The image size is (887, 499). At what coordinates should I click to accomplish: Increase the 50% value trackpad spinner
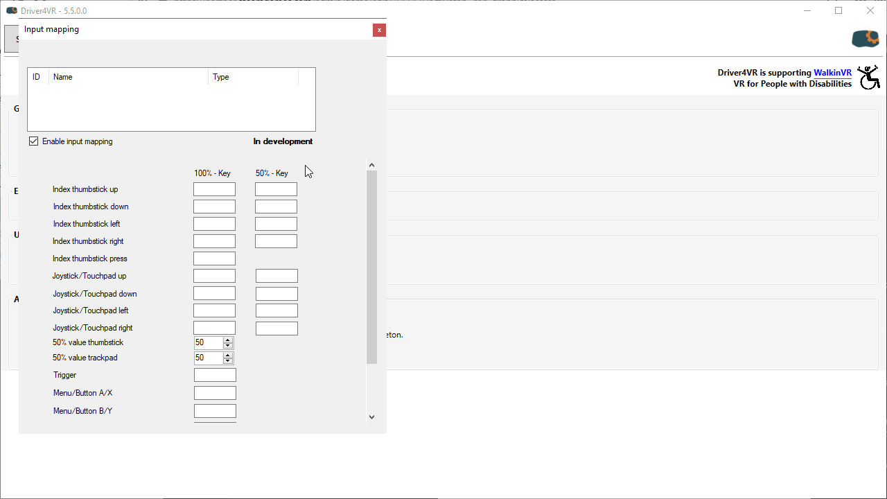click(x=228, y=355)
